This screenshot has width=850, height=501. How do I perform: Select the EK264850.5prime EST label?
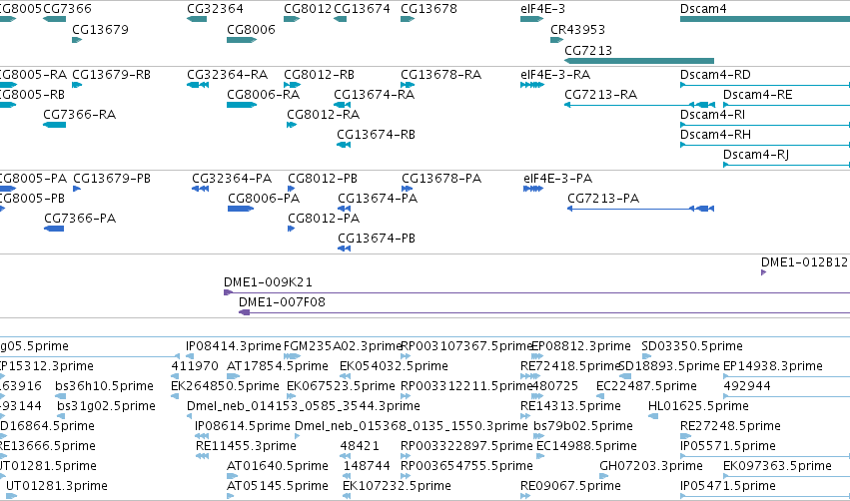point(225,386)
